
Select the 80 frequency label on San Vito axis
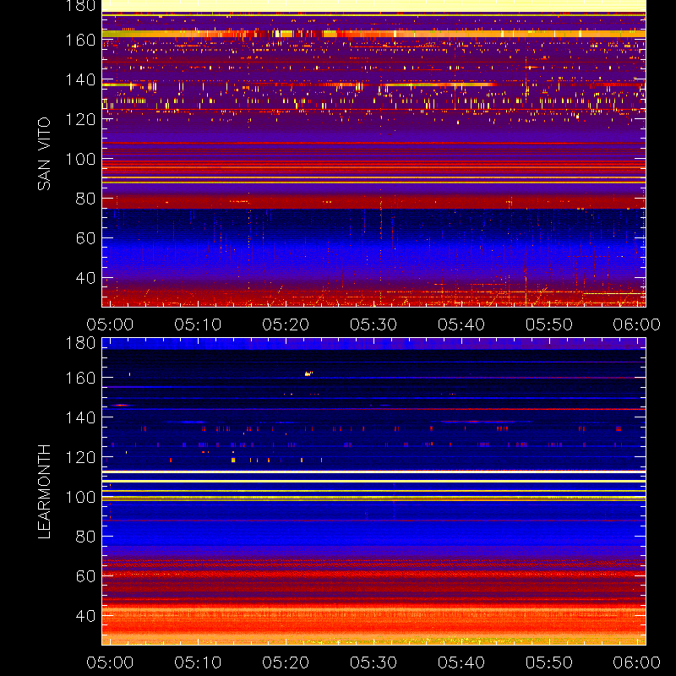coord(85,199)
